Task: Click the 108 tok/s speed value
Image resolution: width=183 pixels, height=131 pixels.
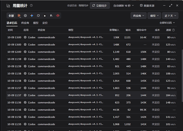Action: click(x=171, y=74)
